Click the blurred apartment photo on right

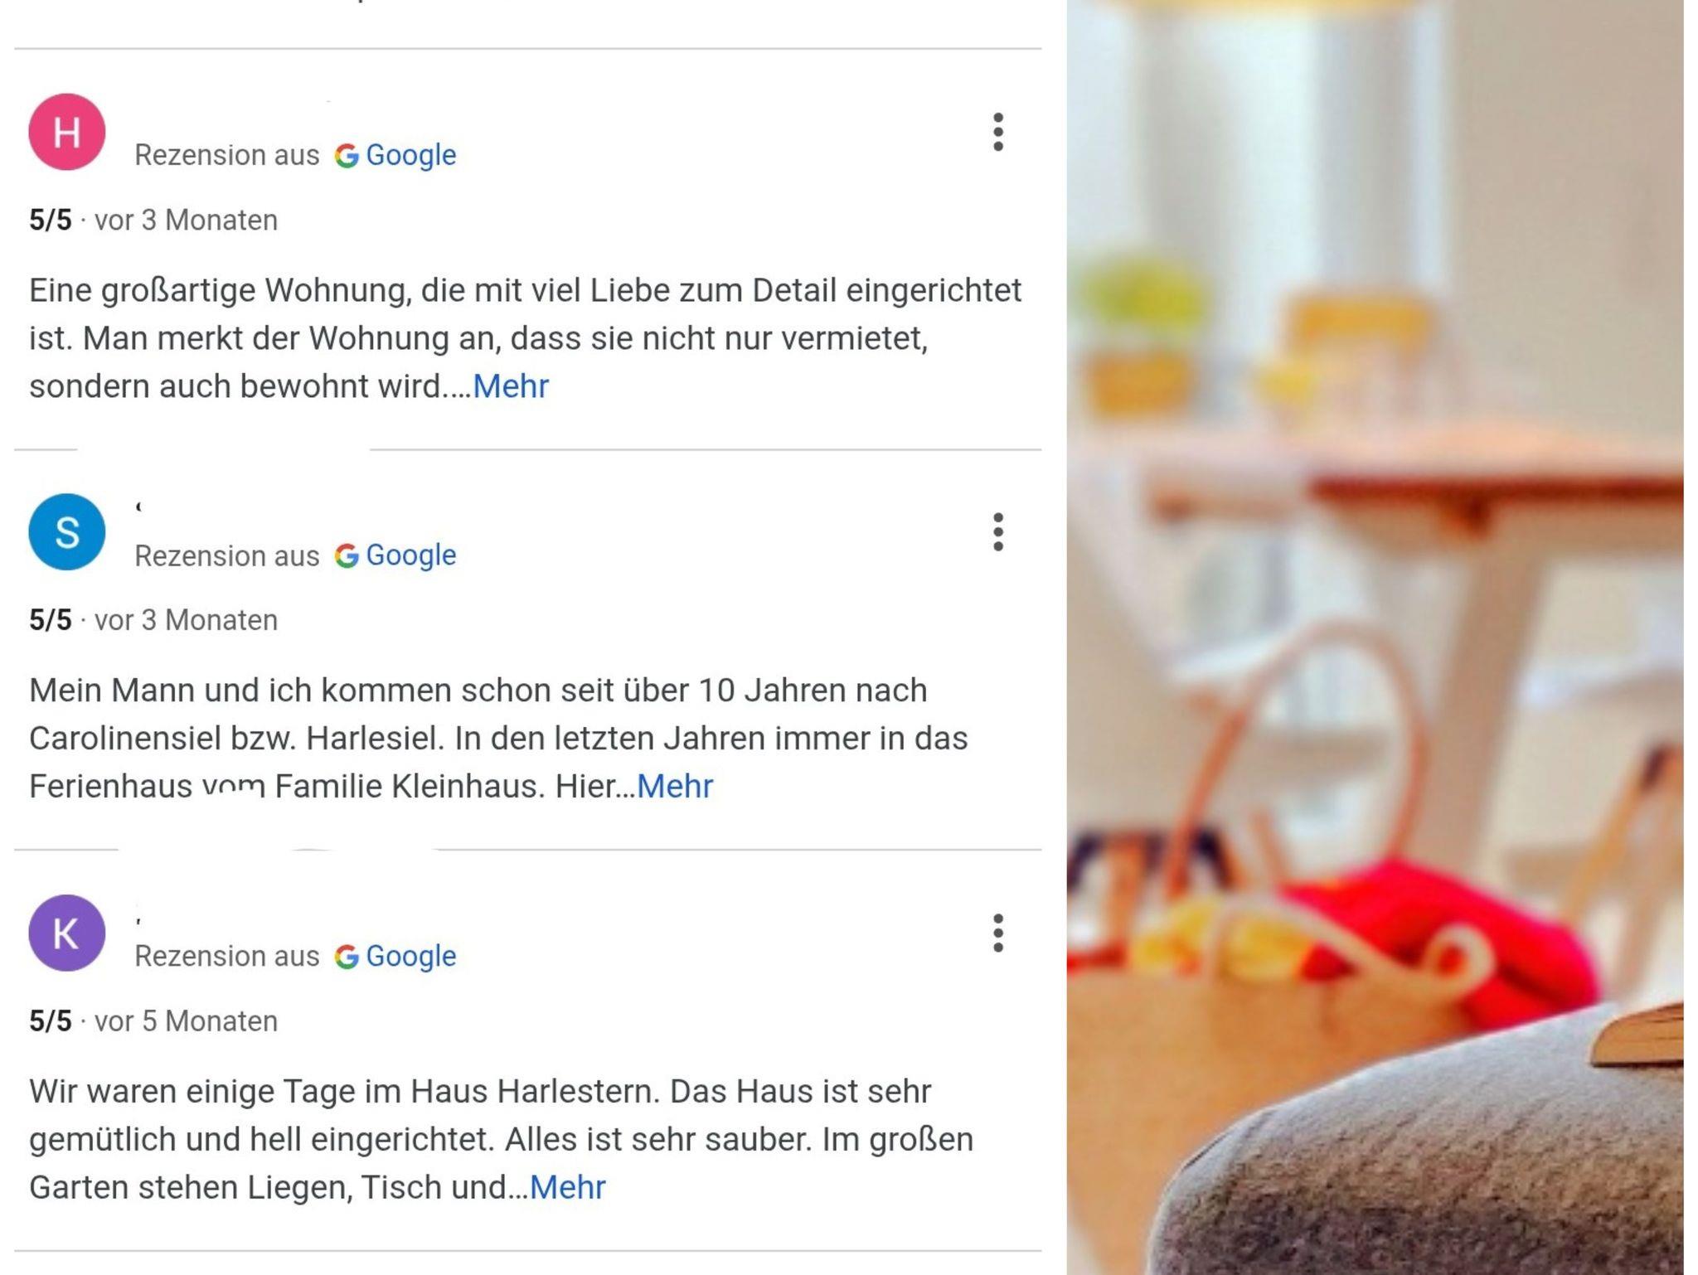point(1375,637)
